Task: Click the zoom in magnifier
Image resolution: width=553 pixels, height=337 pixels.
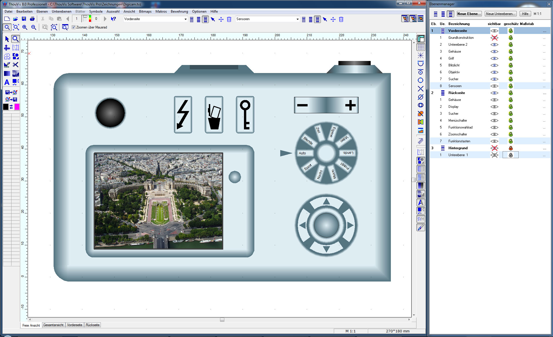Action: pyautogui.click(x=25, y=27)
